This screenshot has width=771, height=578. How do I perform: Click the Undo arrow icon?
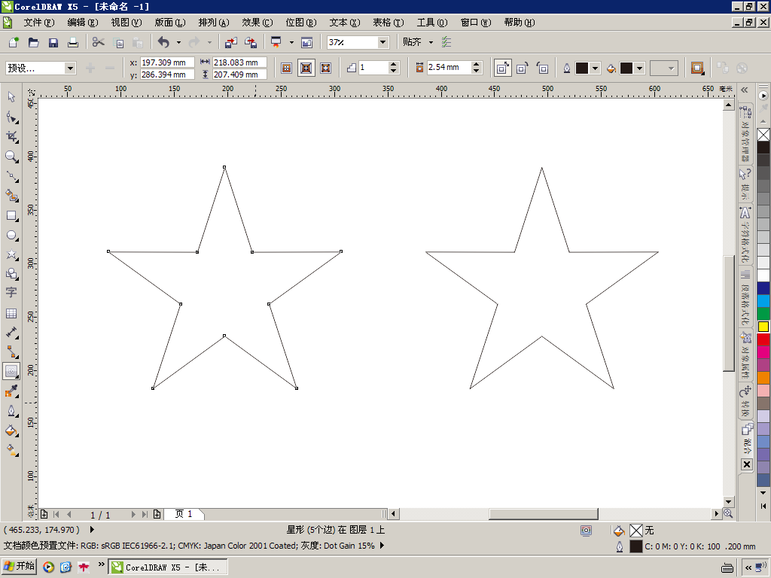click(x=163, y=42)
